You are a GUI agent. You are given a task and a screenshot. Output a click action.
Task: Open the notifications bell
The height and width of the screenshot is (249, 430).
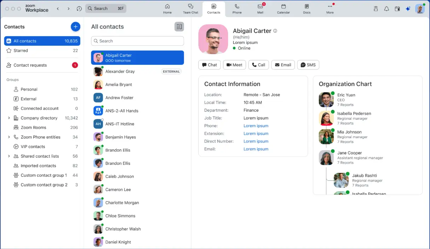387,9
